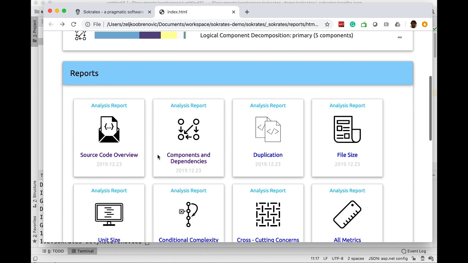The height and width of the screenshot is (263, 468).
Task: Click the orange update indicator icon
Action: pyautogui.click(x=424, y=24)
